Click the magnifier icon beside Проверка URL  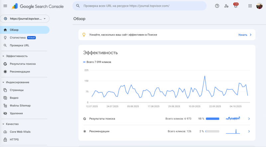(x=5, y=45)
